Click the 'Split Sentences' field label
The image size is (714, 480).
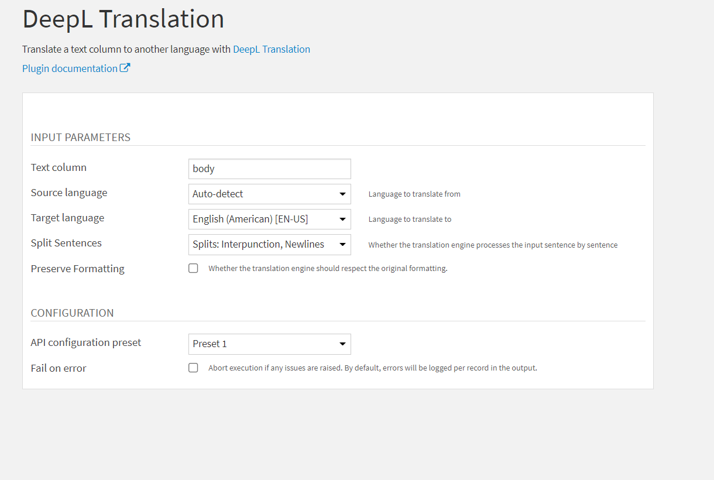pyautogui.click(x=66, y=243)
